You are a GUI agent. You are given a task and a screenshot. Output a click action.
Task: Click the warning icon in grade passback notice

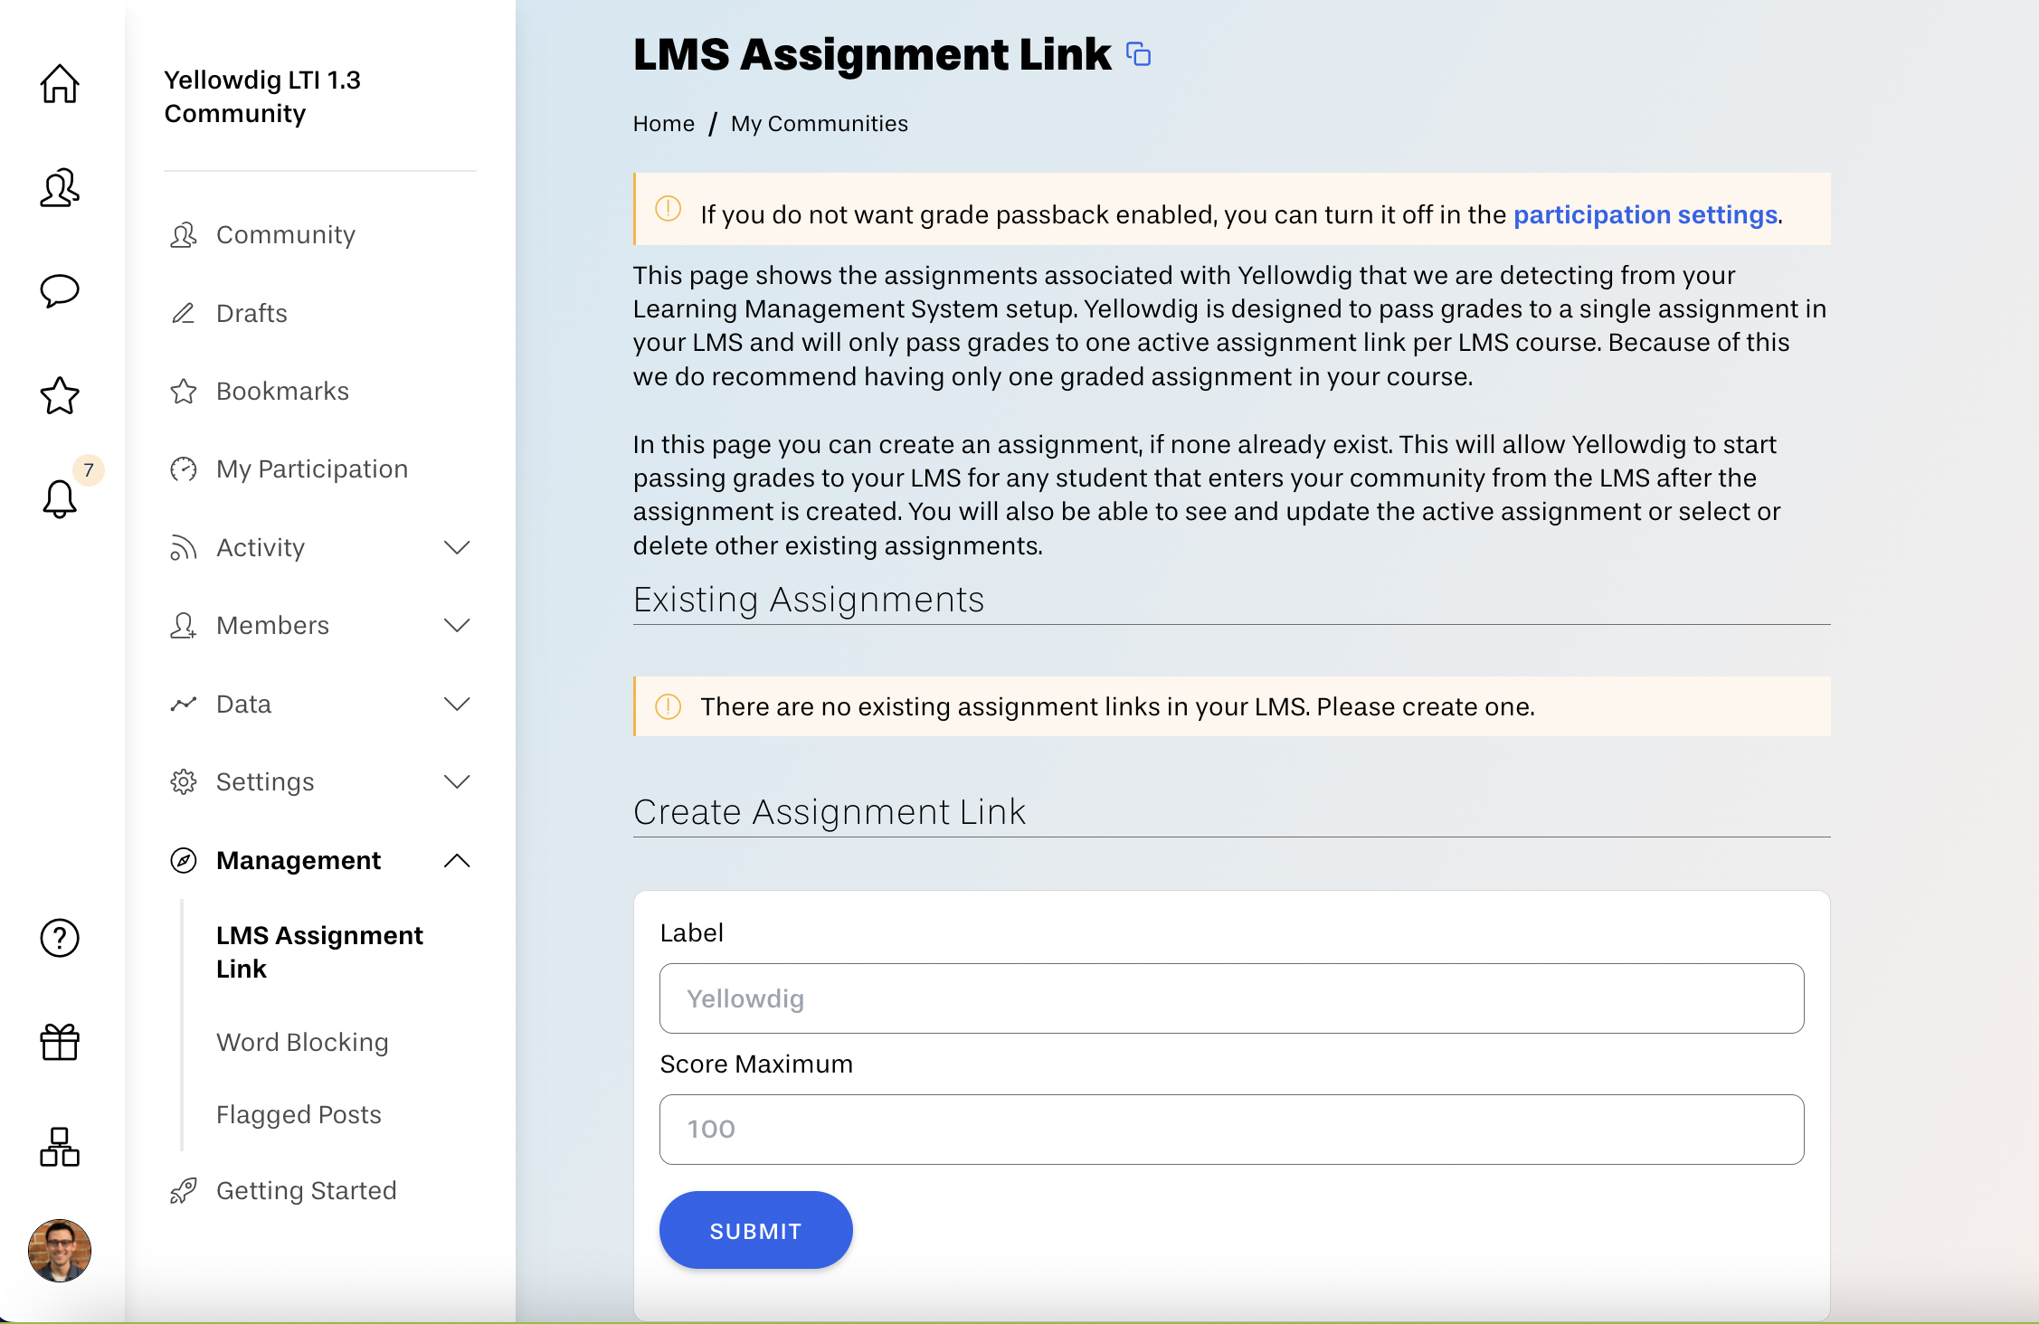pos(668,209)
